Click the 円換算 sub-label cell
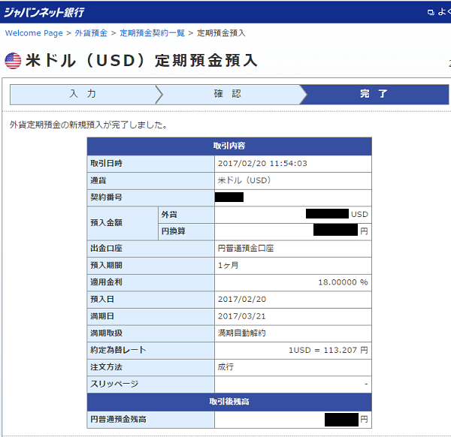Viewport: 451px width, 437px height. [x=186, y=231]
